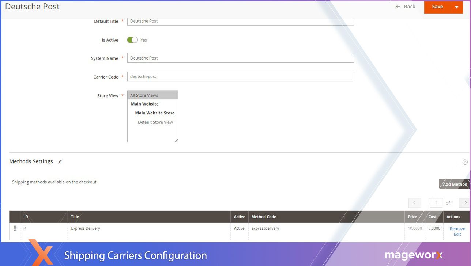471x266 pixels.
Task: Click the Add Method button
Action: [453, 184]
